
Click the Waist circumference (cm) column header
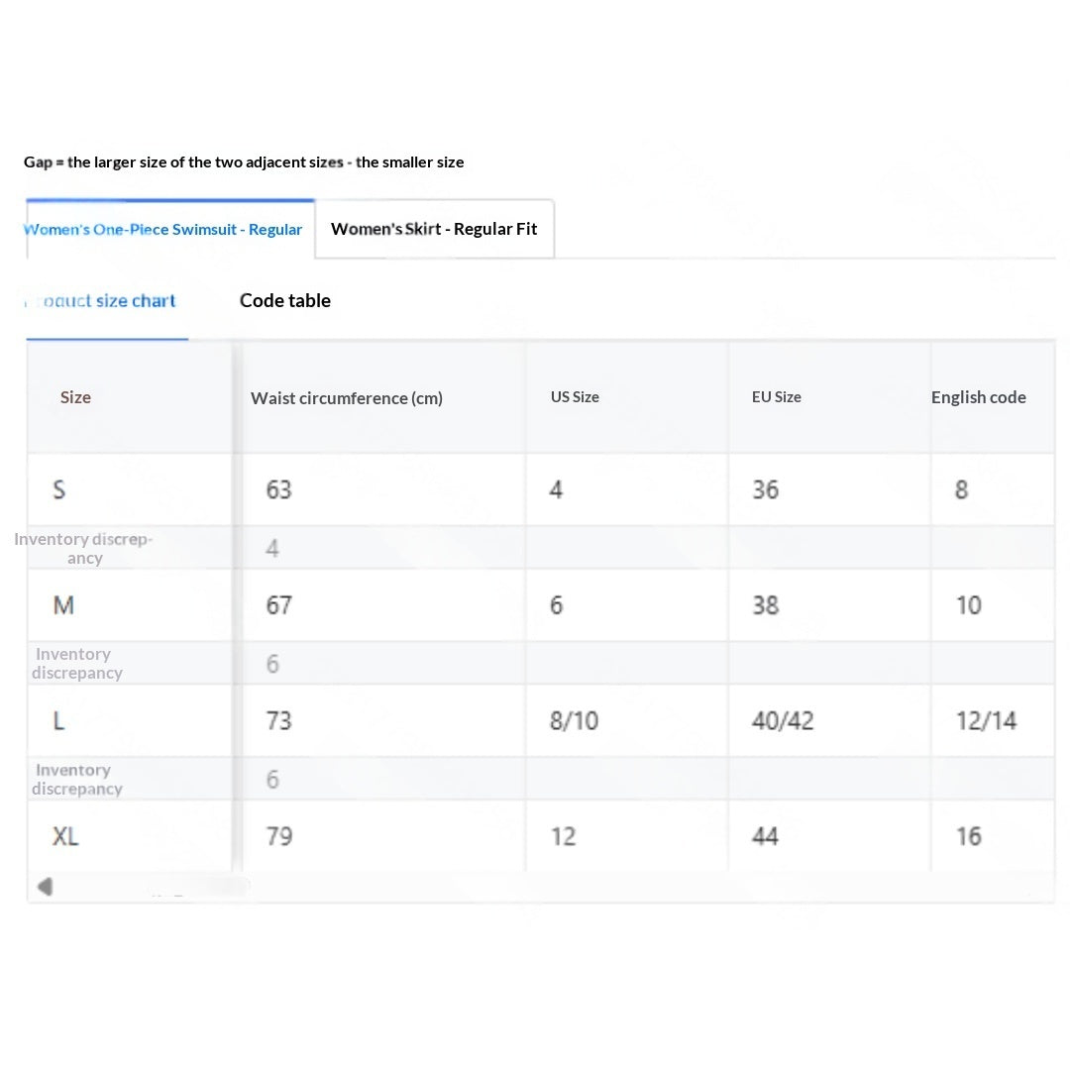(347, 398)
